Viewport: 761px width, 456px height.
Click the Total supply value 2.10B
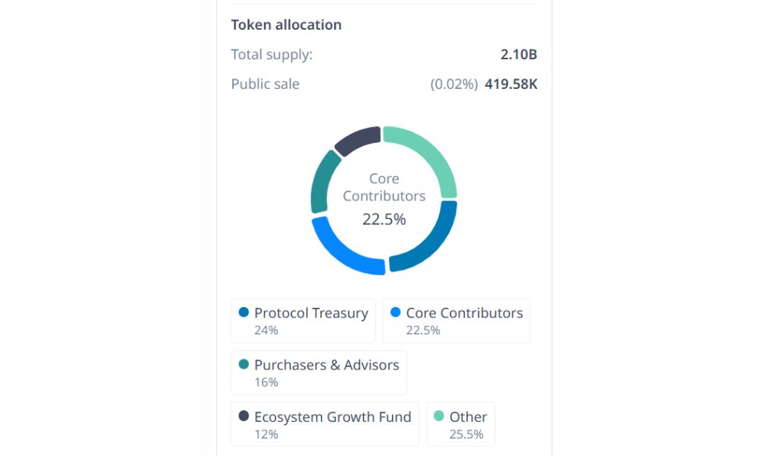point(518,54)
